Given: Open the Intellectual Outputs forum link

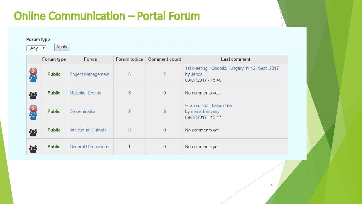Looking at the screenshot, I should coord(88,130).
